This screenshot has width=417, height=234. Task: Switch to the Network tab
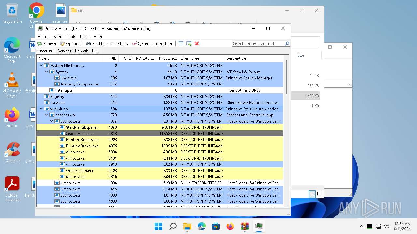[81, 51]
